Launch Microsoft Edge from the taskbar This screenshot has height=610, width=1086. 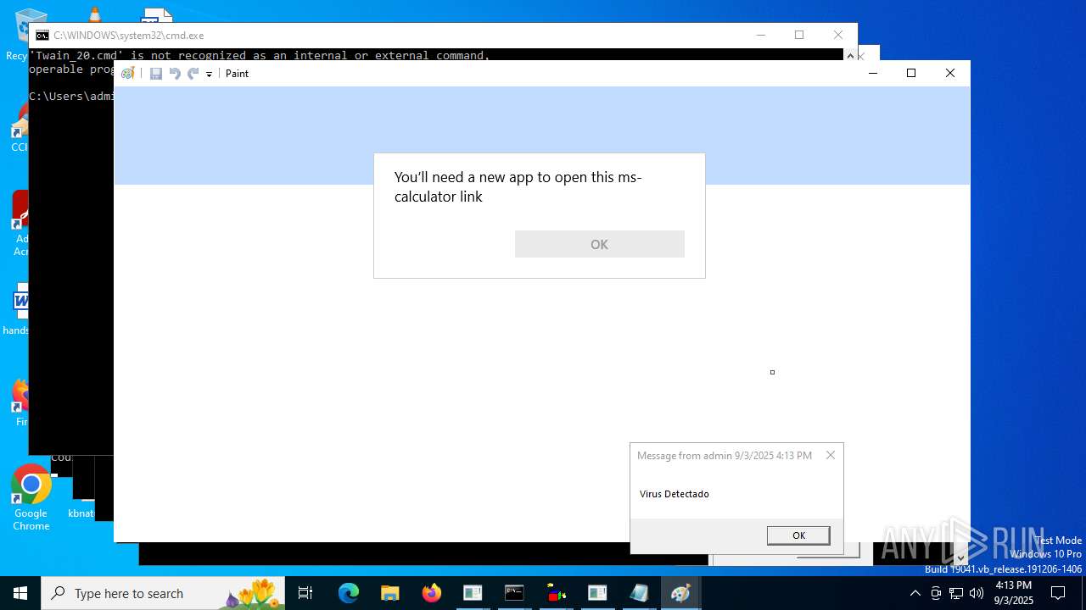coord(349,593)
